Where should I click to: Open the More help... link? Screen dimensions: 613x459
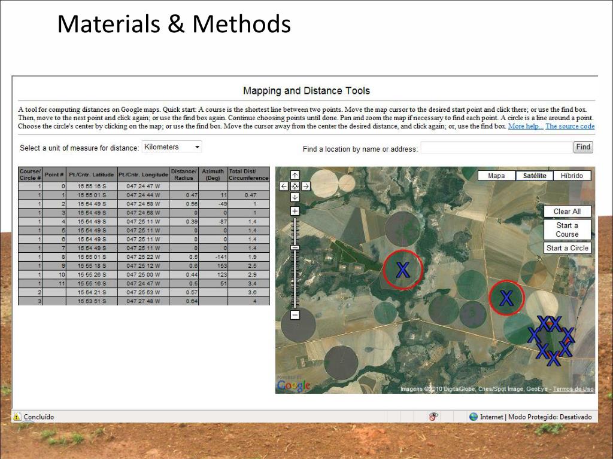click(526, 126)
